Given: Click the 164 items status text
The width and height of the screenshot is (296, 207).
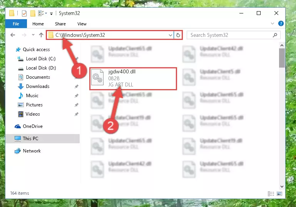Looking at the screenshot, I should [x=20, y=193].
